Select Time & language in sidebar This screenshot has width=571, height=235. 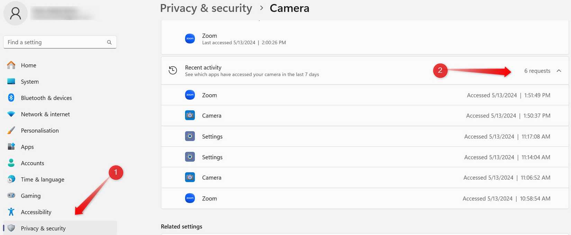pyautogui.click(x=42, y=179)
